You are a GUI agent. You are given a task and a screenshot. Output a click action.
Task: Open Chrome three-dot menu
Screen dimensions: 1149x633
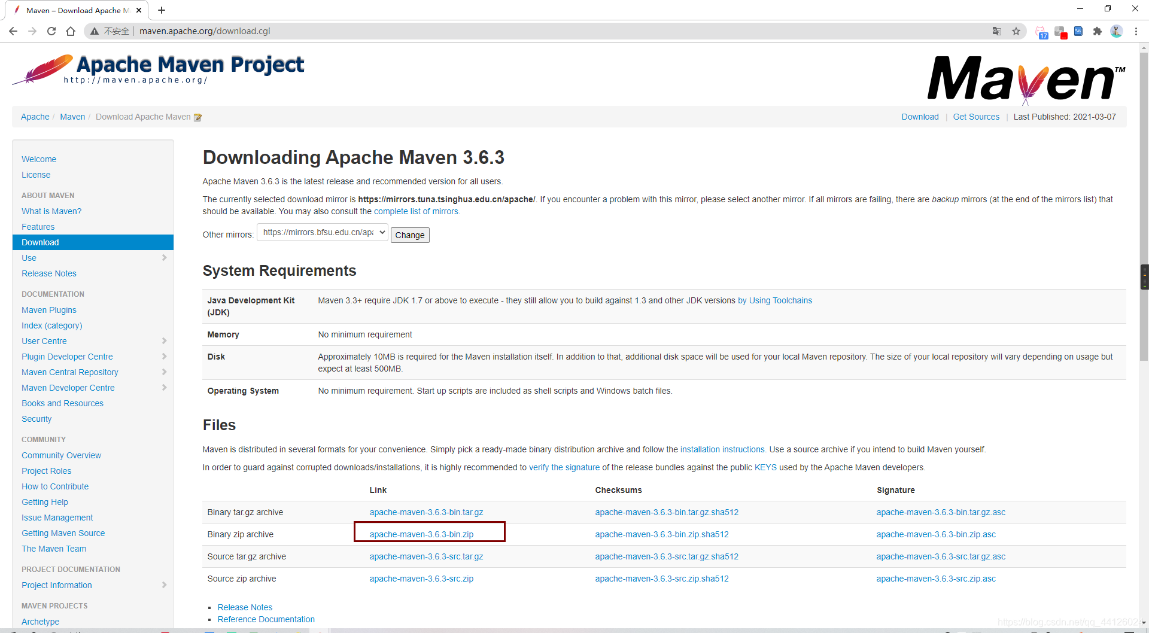tap(1136, 31)
